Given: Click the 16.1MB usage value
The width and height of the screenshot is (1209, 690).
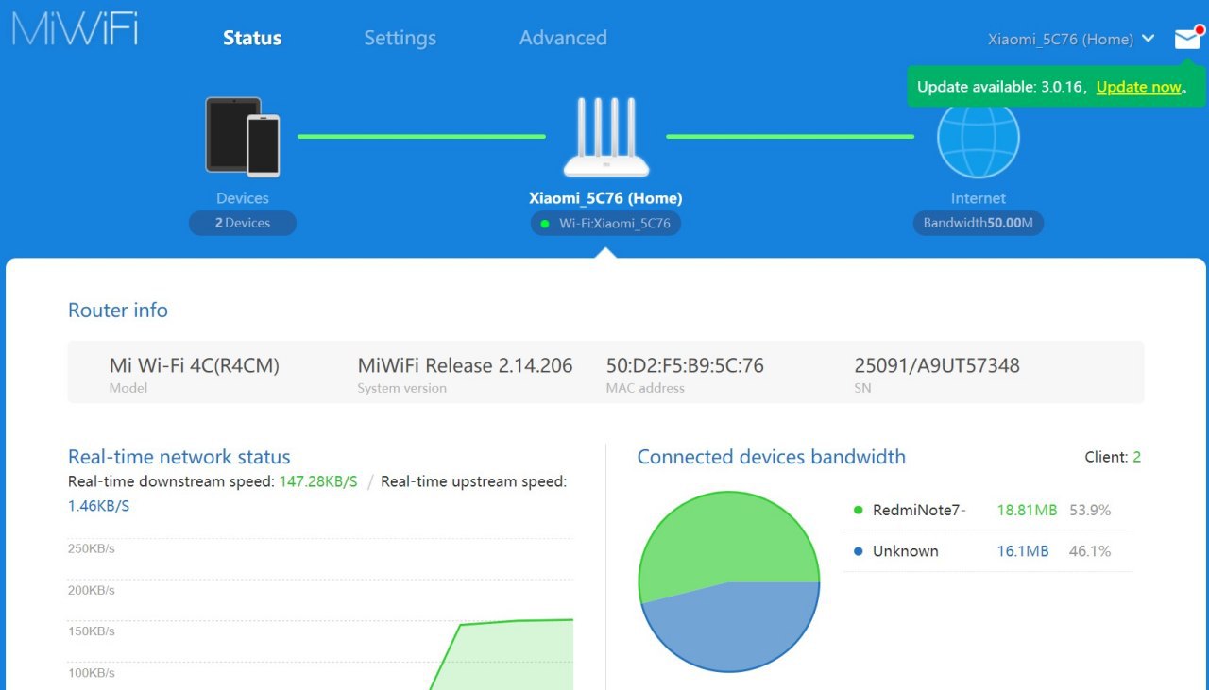Looking at the screenshot, I should (x=1023, y=551).
